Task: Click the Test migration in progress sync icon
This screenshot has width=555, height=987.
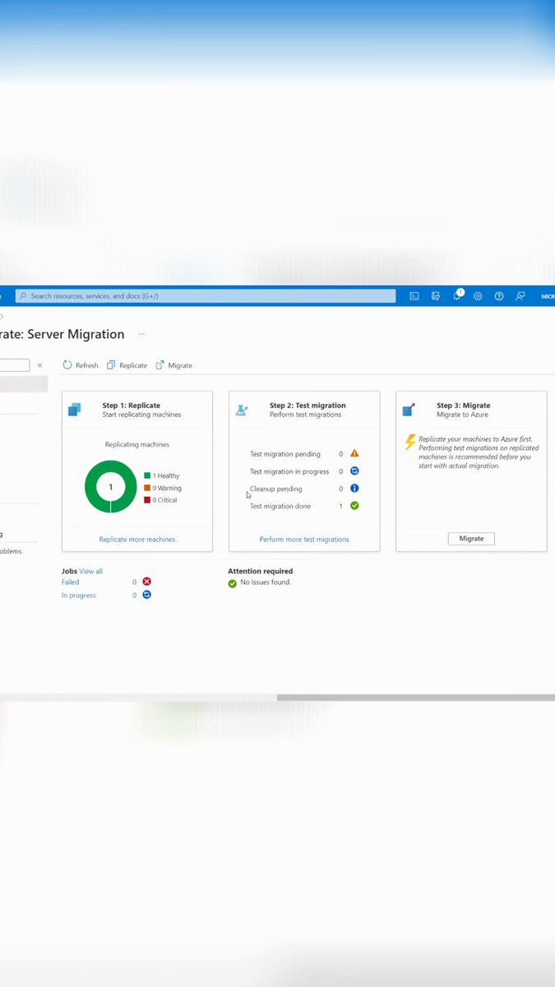Action: coord(354,471)
